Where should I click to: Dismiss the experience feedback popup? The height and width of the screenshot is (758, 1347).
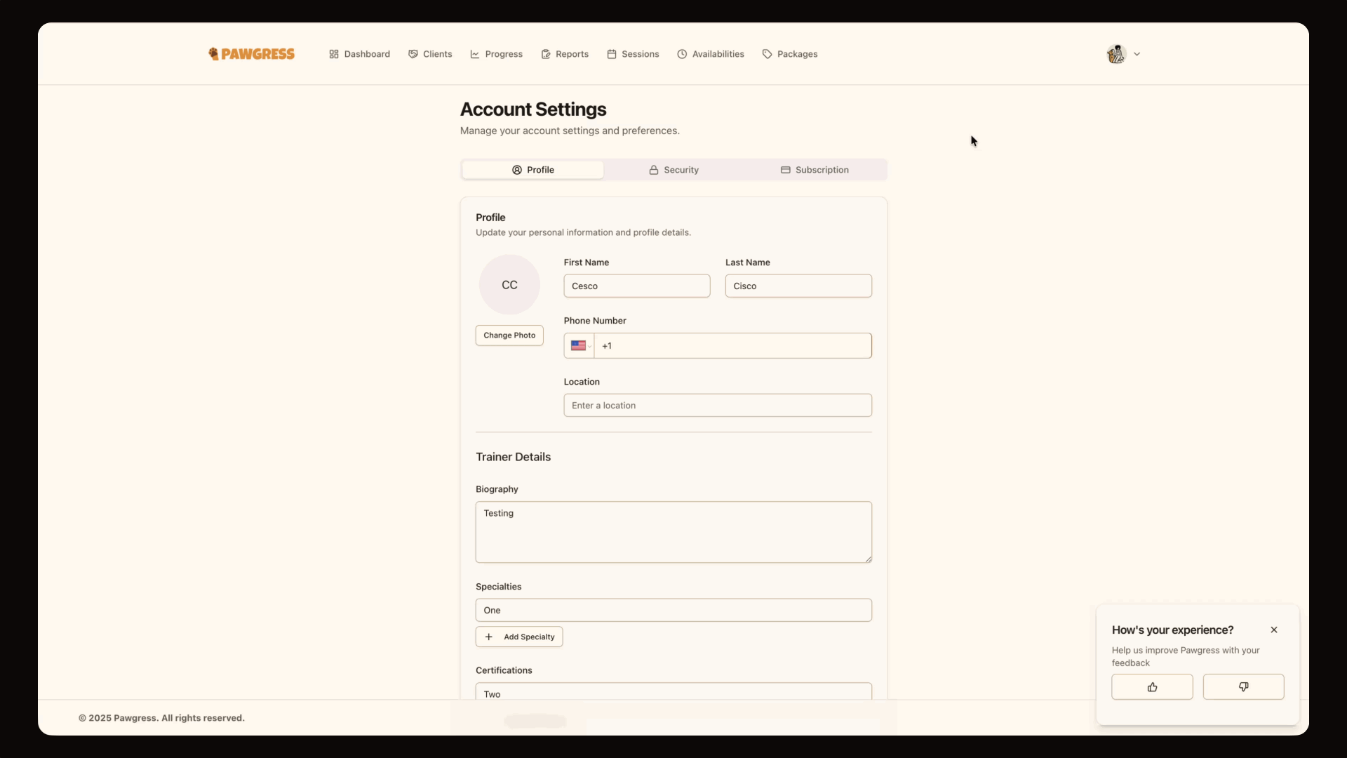(x=1274, y=630)
